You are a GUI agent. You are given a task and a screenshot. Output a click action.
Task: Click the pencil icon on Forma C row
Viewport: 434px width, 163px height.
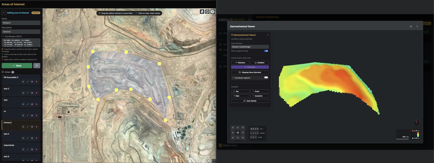coord(28,127)
